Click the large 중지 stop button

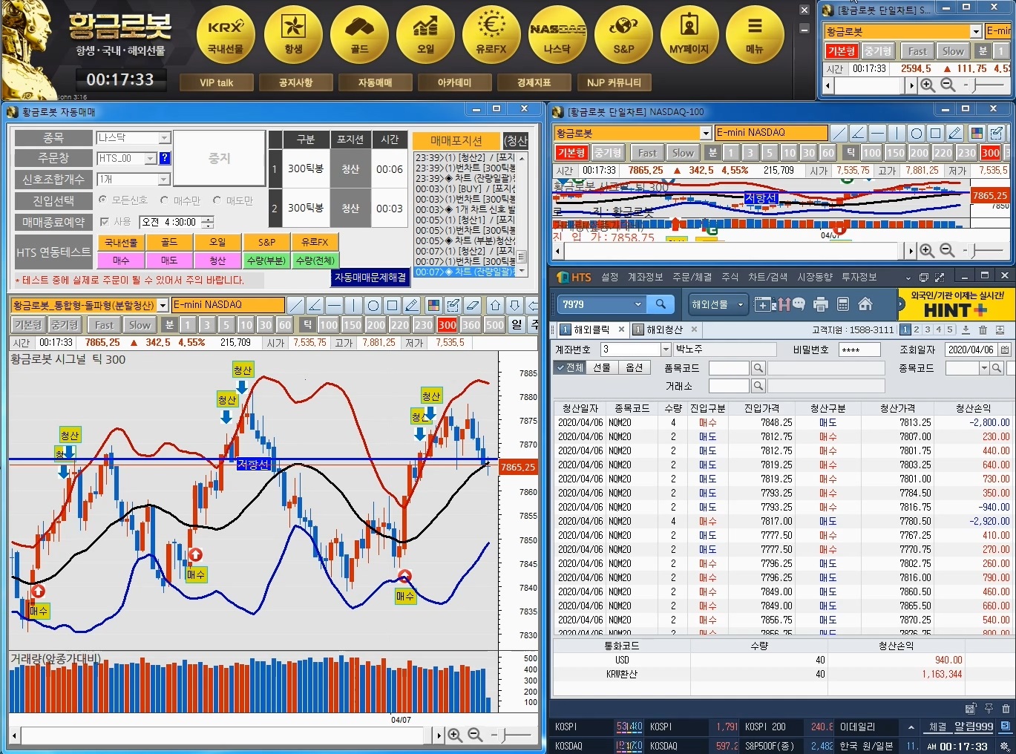pos(219,159)
